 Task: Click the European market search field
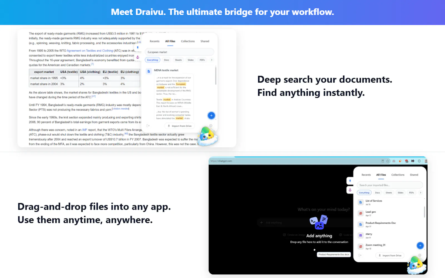179,52
